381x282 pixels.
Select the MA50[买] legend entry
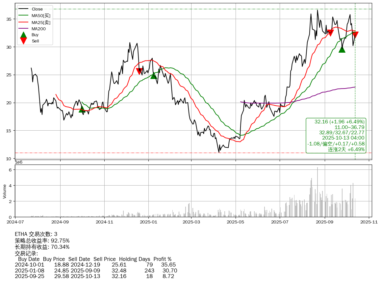pyautogui.click(x=41, y=15)
